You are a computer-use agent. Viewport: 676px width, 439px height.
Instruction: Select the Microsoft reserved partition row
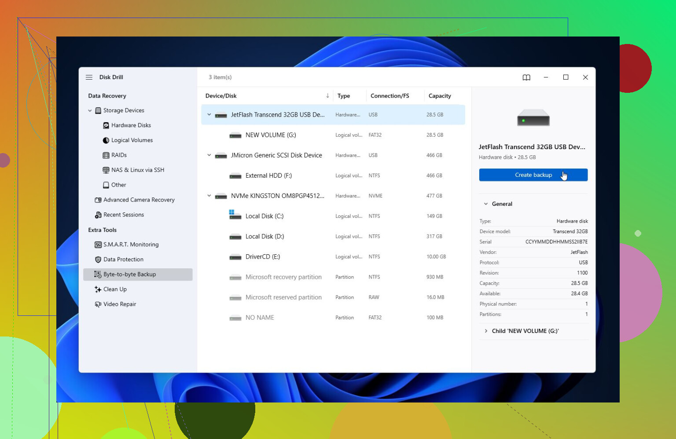click(333, 298)
